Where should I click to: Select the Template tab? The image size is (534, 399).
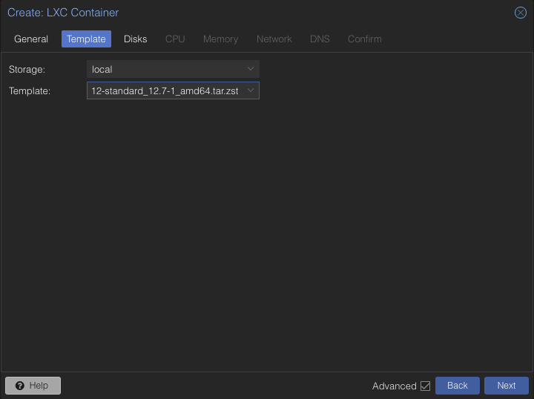(86, 39)
